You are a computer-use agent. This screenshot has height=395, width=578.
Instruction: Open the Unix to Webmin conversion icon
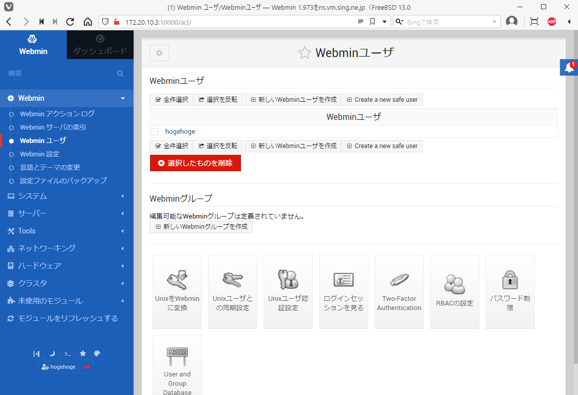[177, 291]
